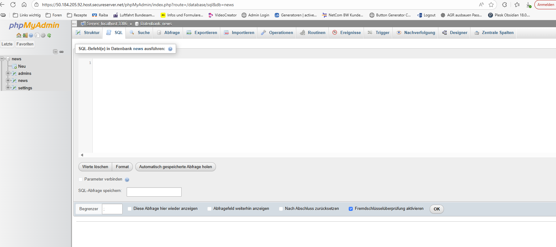This screenshot has width=556, height=247.
Task: Collapse the news database tree node
Action: [x=2, y=59]
